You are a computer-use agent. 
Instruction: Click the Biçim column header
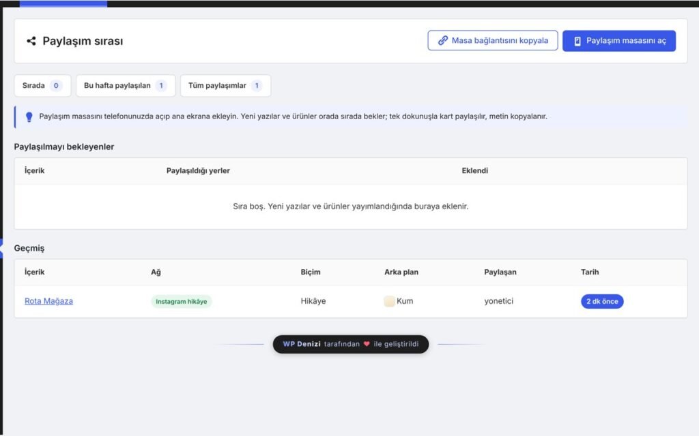311,272
